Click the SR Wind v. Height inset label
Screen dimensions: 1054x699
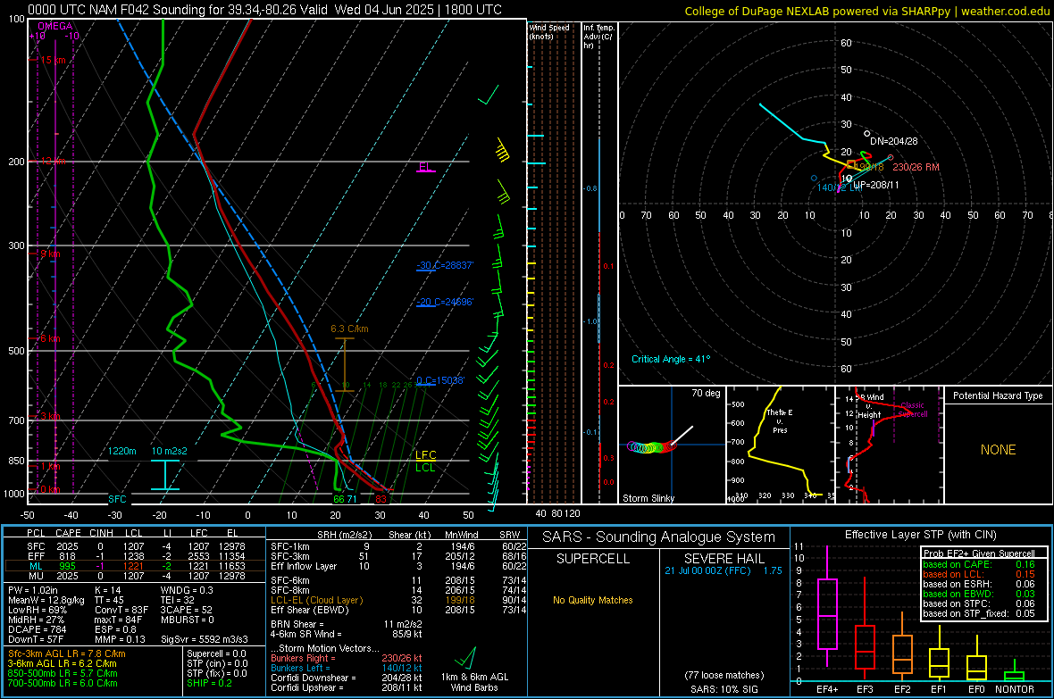(870, 406)
